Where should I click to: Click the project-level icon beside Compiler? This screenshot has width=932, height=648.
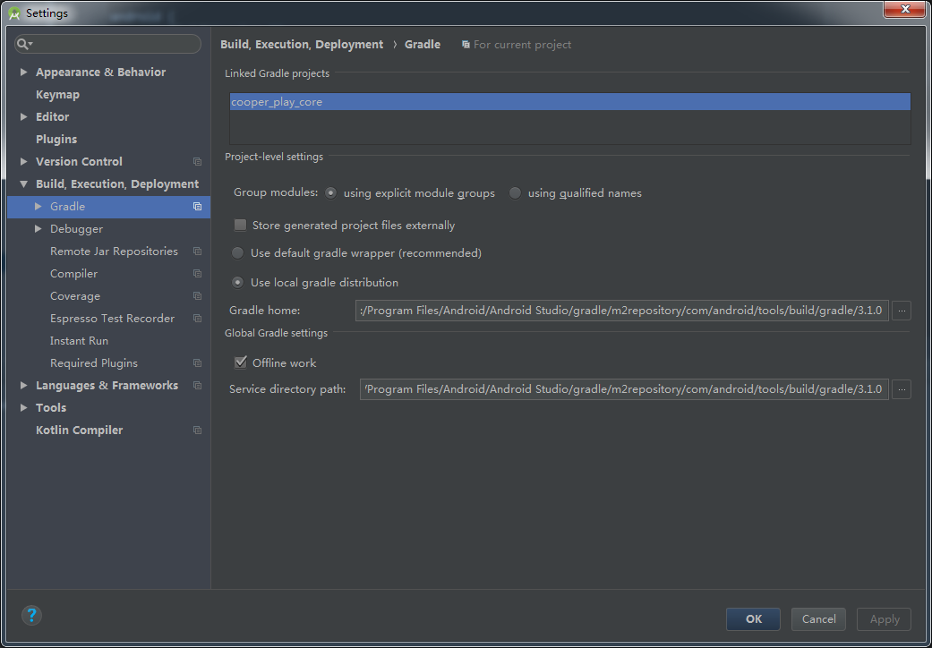click(x=197, y=273)
